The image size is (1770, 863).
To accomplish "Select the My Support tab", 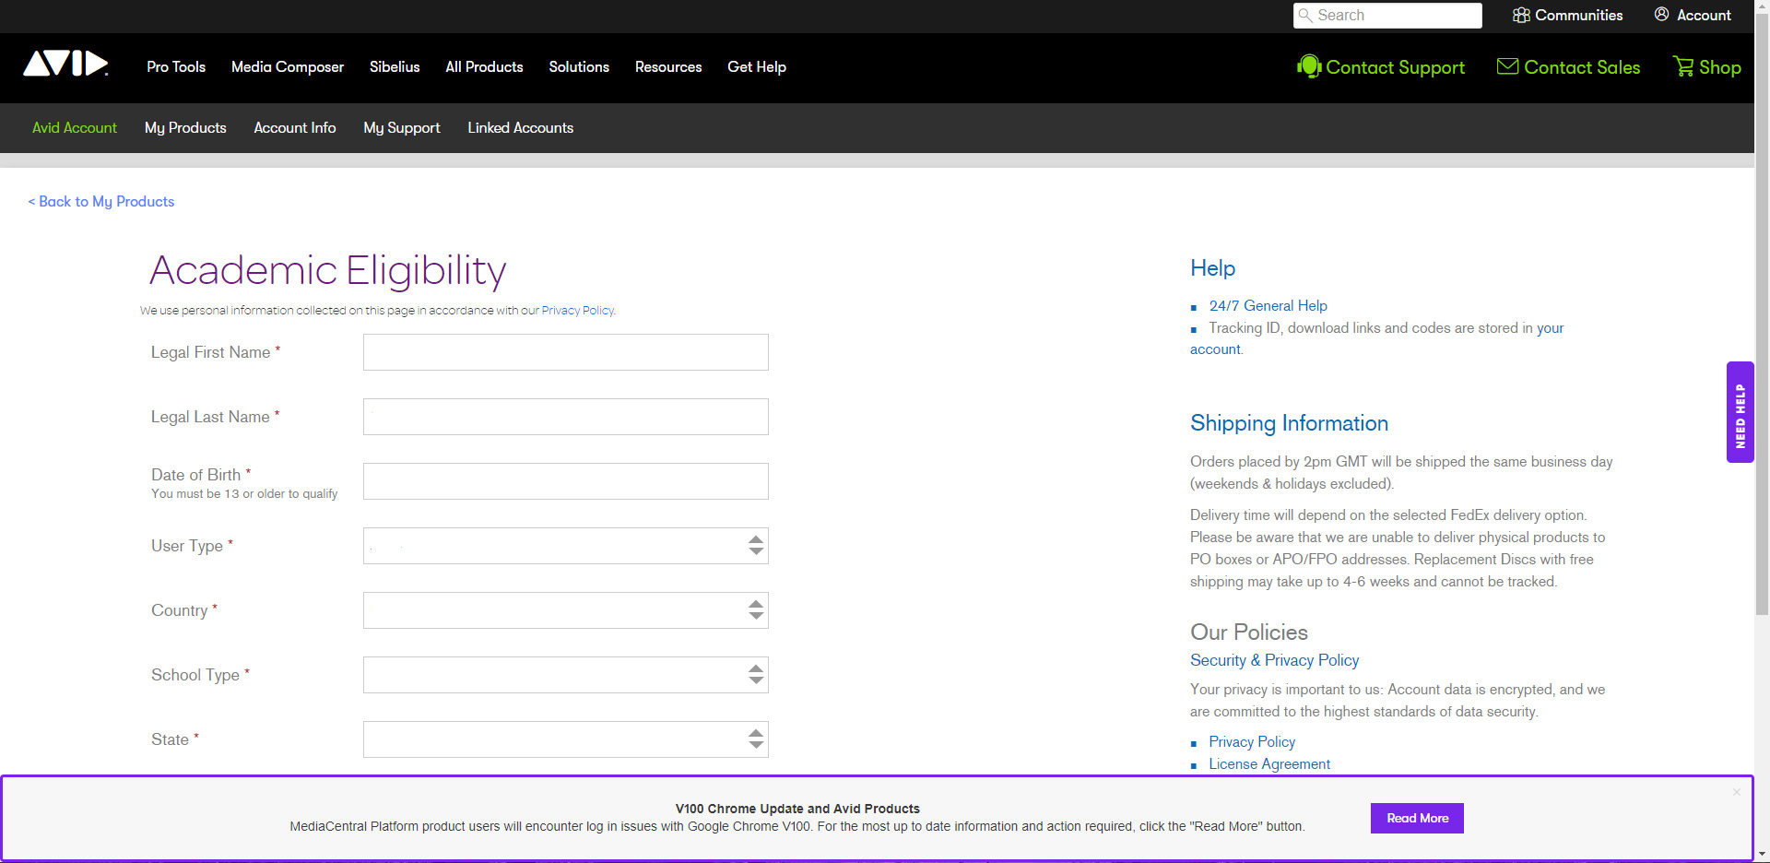I will pyautogui.click(x=402, y=128).
